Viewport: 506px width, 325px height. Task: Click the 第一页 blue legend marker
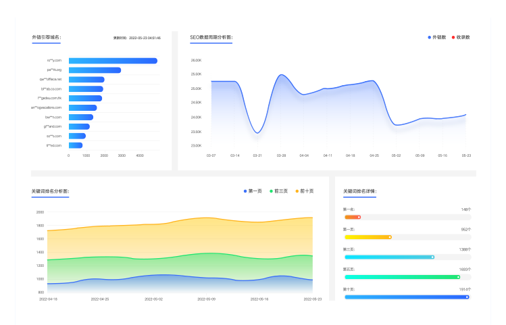[x=245, y=191]
